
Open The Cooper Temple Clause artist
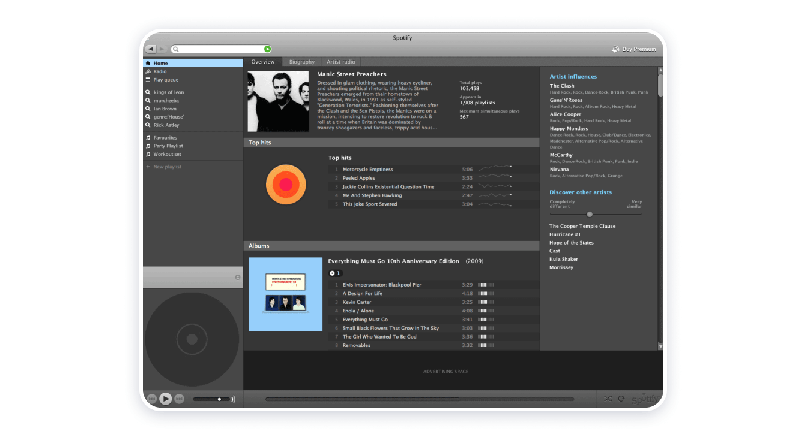point(582,227)
